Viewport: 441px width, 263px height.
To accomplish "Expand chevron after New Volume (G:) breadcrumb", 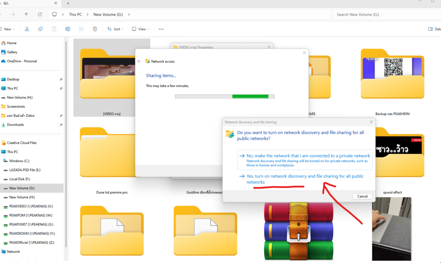I will (129, 14).
